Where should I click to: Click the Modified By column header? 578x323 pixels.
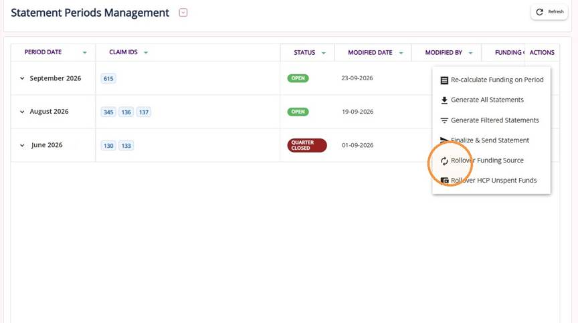click(444, 53)
